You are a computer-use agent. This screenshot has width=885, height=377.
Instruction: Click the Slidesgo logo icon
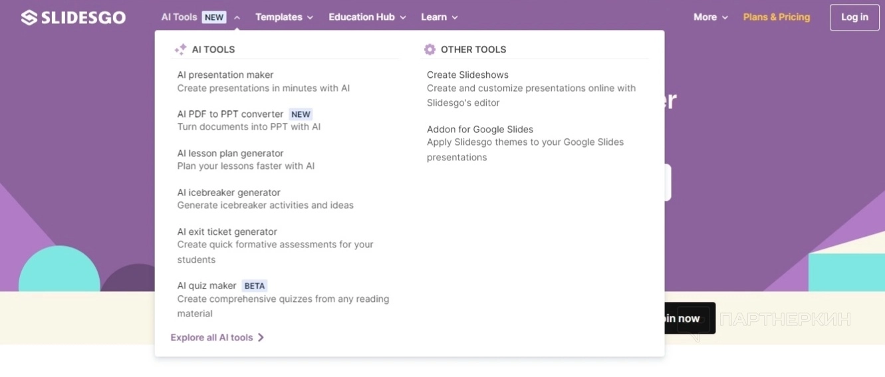coord(29,17)
